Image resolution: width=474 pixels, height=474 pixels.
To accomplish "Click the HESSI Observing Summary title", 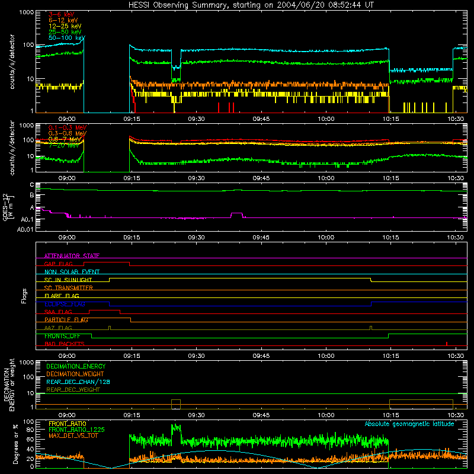I will (x=251, y=5).
